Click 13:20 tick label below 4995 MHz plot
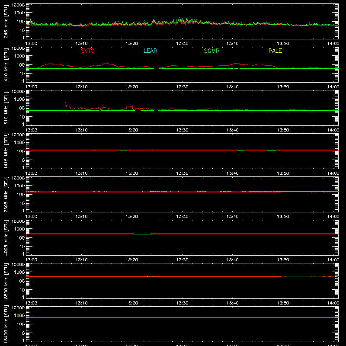 tap(132, 260)
